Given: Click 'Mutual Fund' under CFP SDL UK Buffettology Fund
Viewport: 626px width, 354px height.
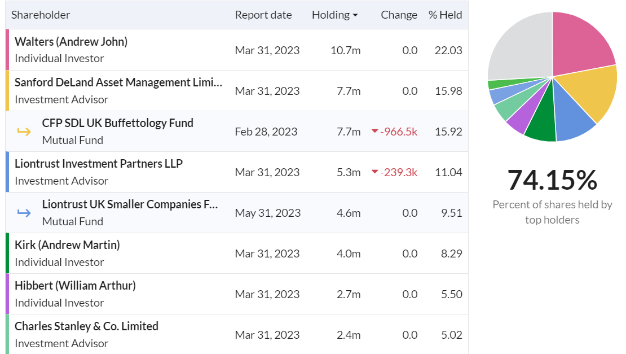Looking at the screenshot, I should [x=73, y=140].
